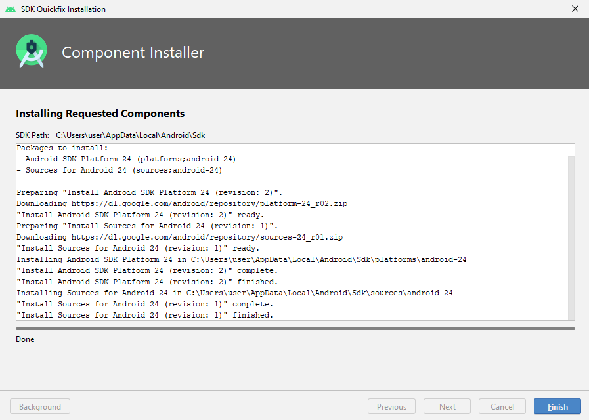
Task: Click 'Install Android SDK Platform 24' complete line
Action: (x=147, y=270)
